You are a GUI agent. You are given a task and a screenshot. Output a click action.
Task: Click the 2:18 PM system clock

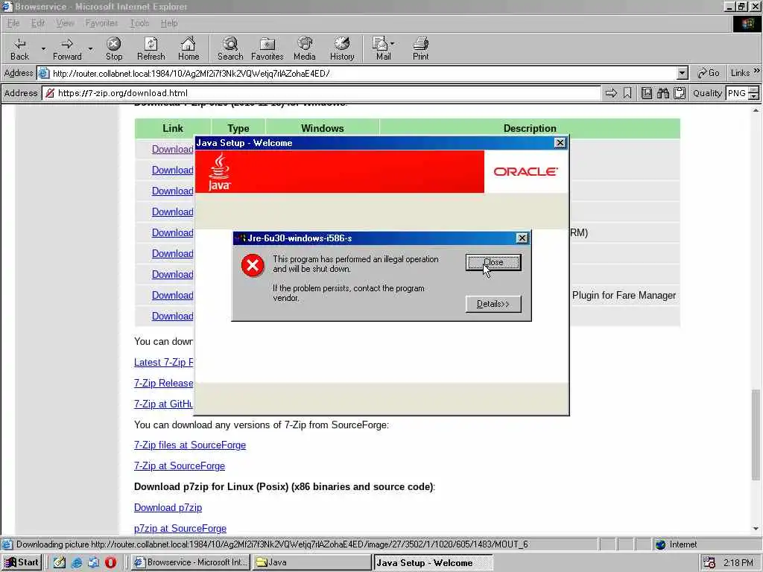[738, 563]
